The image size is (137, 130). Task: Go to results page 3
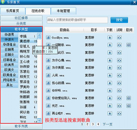pyautogui.click(x=93, y=124)
